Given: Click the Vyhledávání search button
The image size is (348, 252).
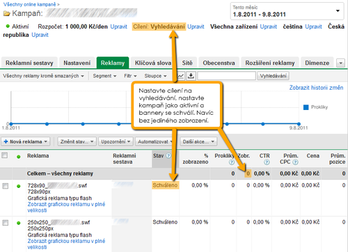Looking at the screenshot, I should pyautogui.click(x=273, y=76).
